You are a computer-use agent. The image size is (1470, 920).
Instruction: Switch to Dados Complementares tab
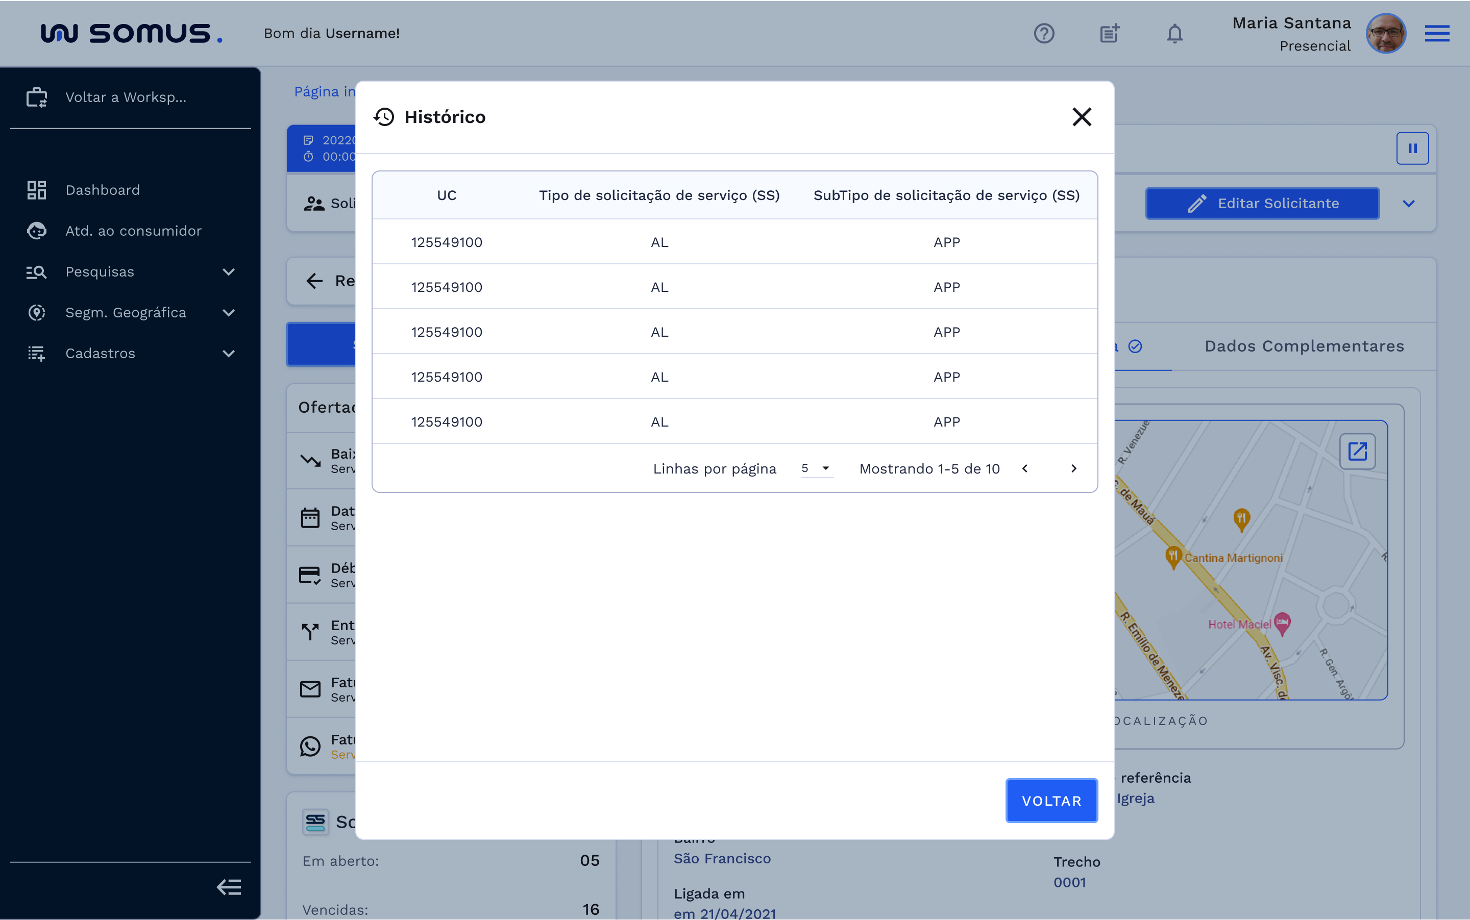coord(1304,346)
